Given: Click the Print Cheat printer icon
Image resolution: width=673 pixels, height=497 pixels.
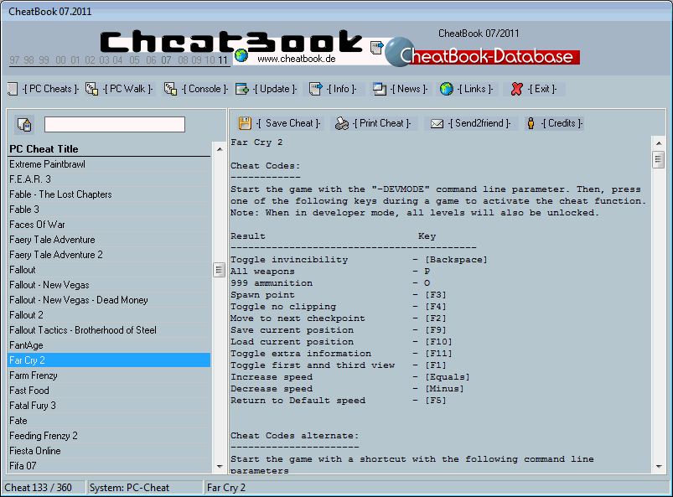Looking at the screenshot, I should (x=342, y=123).
